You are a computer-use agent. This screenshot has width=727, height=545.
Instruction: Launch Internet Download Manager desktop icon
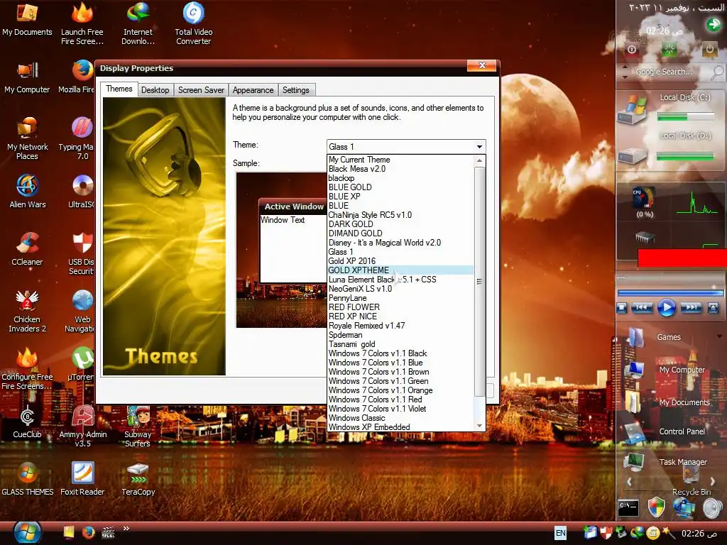[138, 23]
